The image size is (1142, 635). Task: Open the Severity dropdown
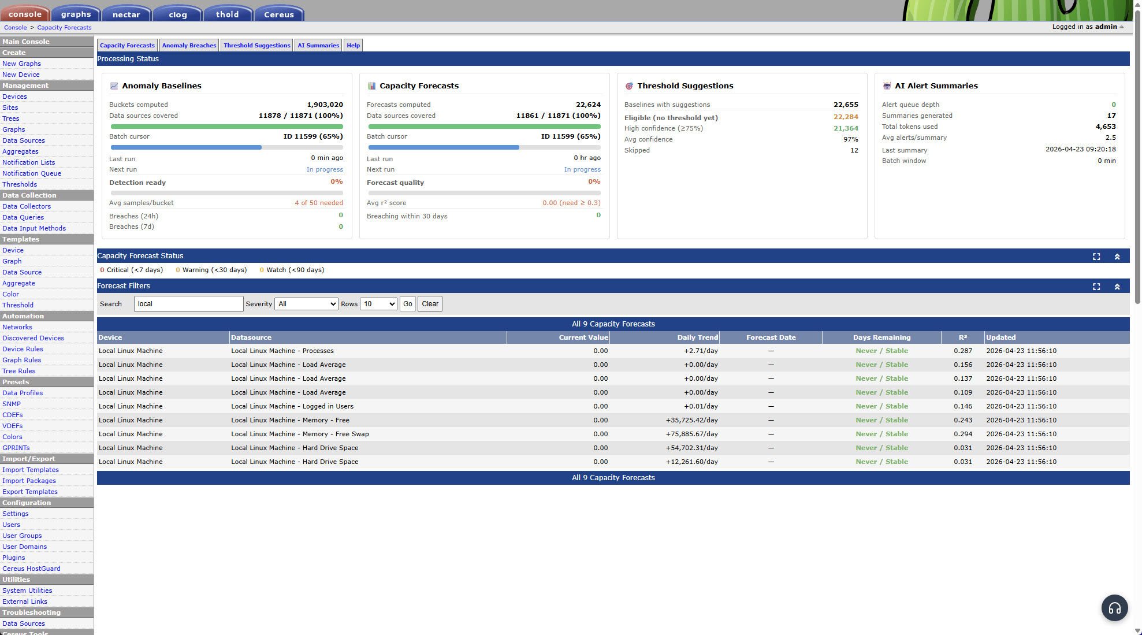pyautogui.click(x=306, y=304)
